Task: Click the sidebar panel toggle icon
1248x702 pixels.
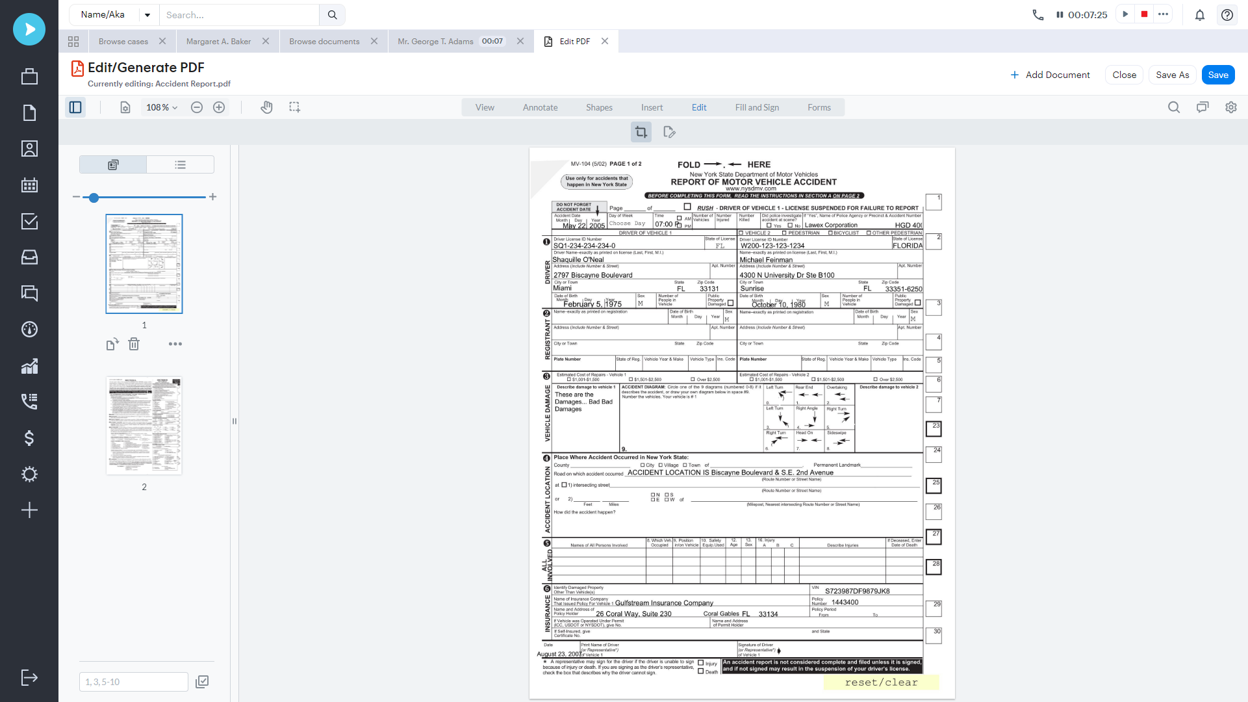Action: pyautogui.click(x=75, y=107)
